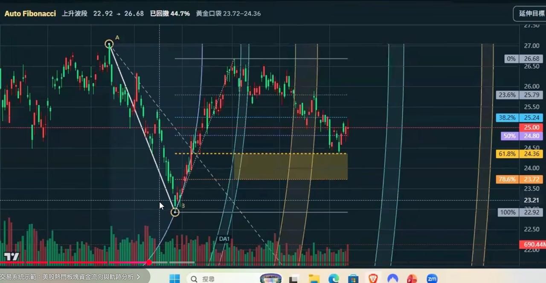Screen dimensions: 546x283
Task: Click the Auto Fibonacci indicator title
Action: [x=30, y=14]
